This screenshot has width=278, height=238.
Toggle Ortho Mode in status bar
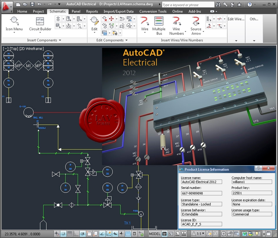tap(76, 234)
